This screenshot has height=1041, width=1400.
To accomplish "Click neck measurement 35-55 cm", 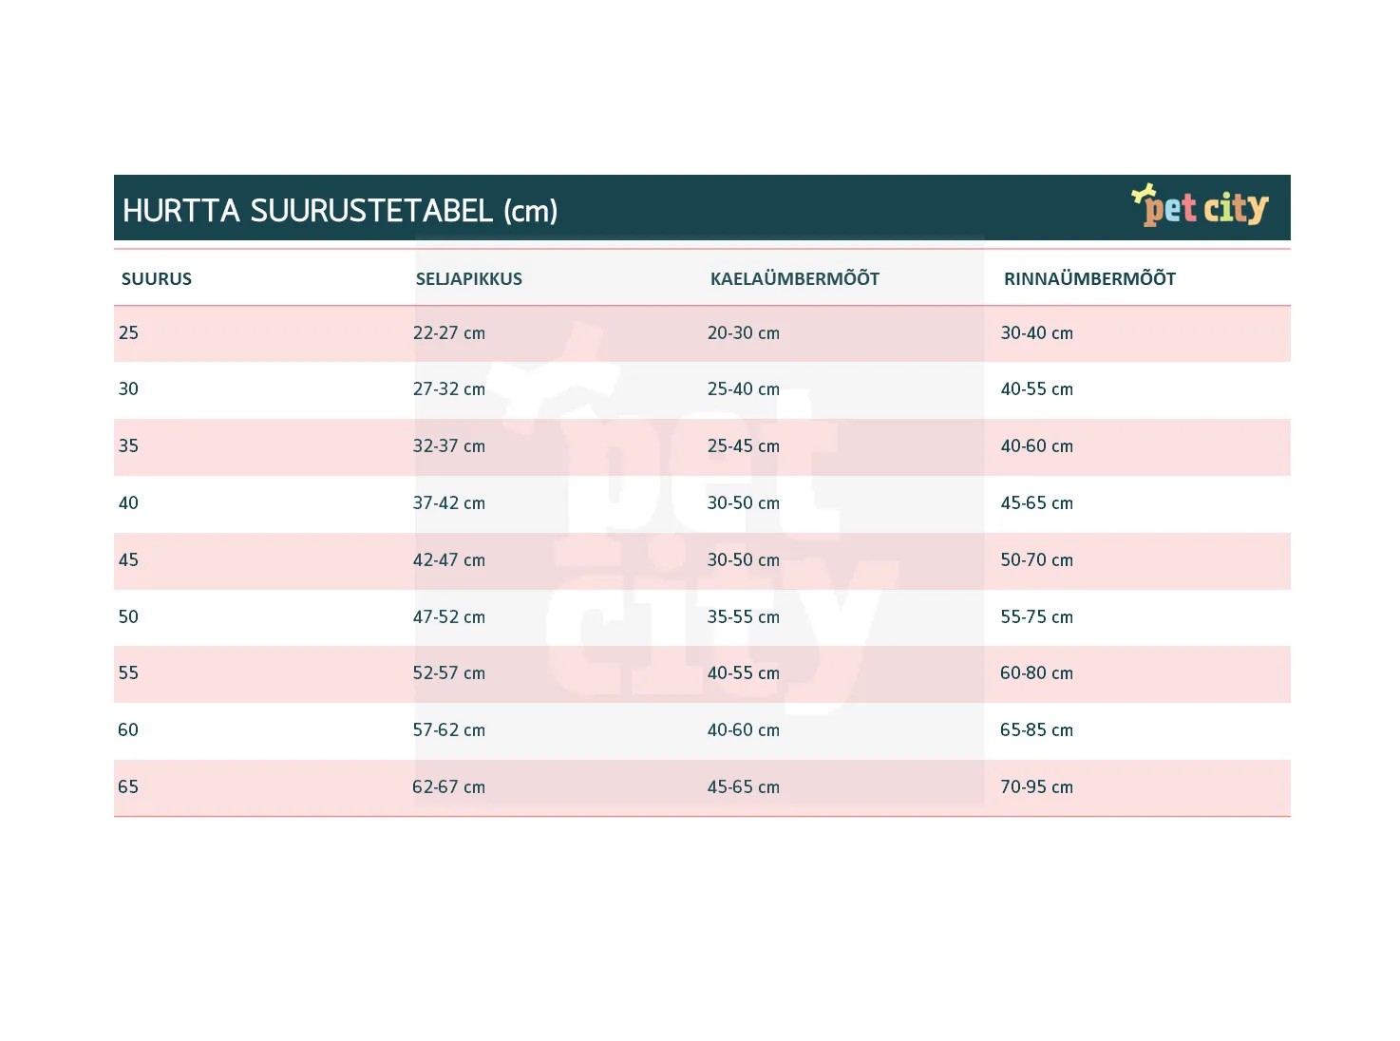I will (744, 617).
